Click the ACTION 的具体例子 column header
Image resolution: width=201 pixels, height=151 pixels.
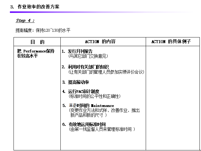[x=171, y=42]
